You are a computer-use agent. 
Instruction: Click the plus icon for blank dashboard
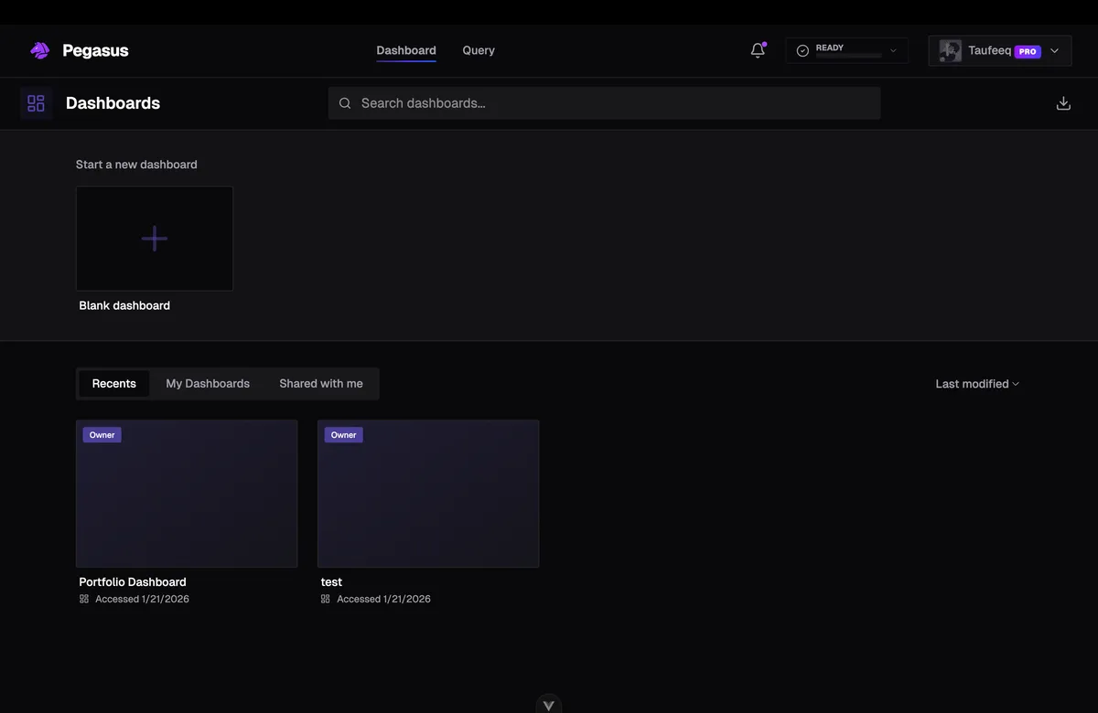point(155,239)
